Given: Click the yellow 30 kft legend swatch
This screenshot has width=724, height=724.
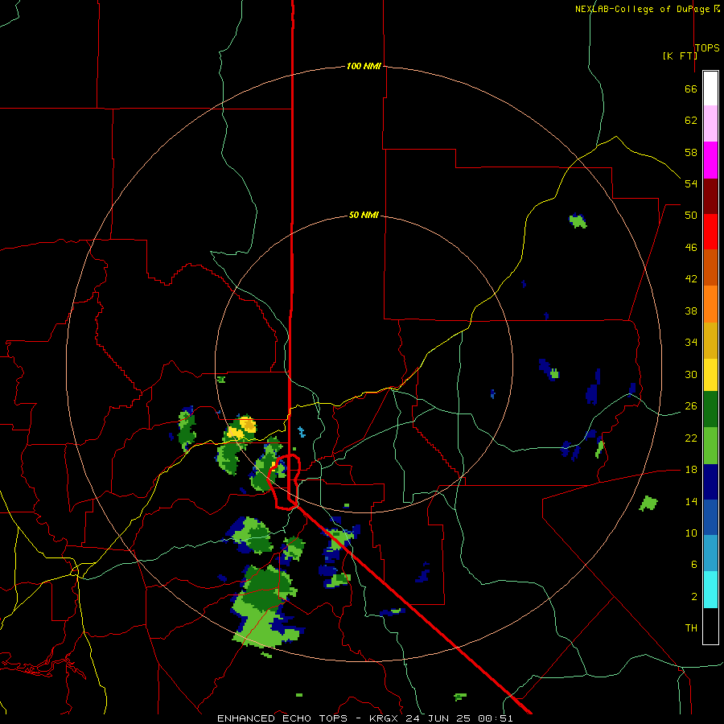Looking at the screenshot, I should point(710,375).
